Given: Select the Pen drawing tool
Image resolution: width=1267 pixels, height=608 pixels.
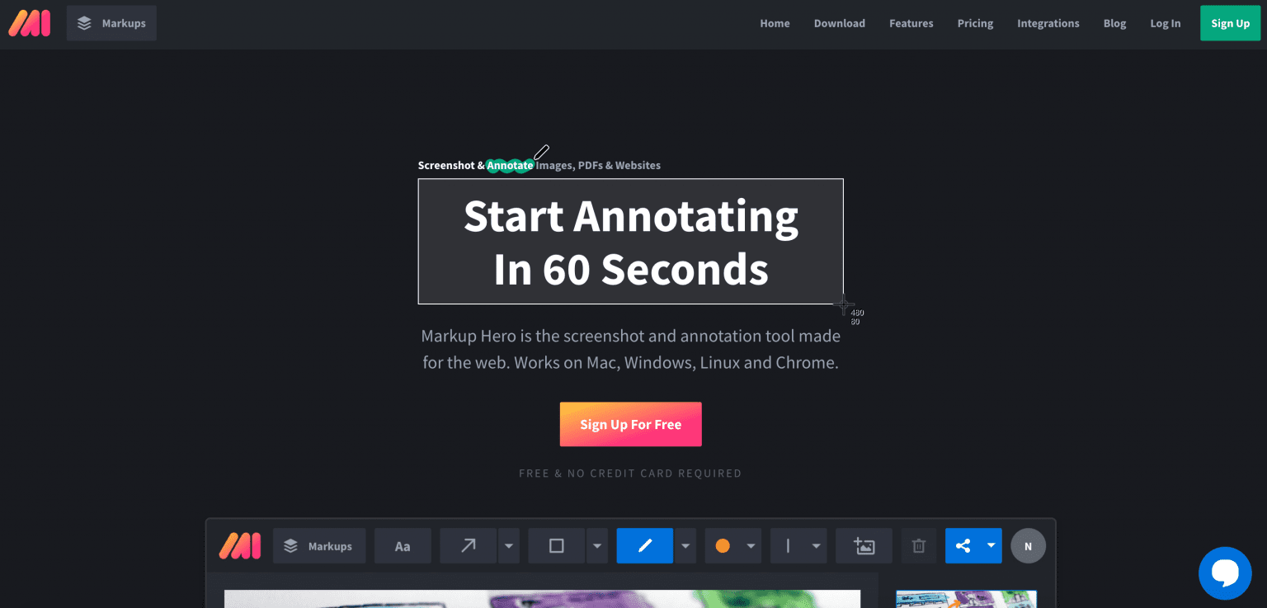Looking at the screenshot, I should [644, 545].
